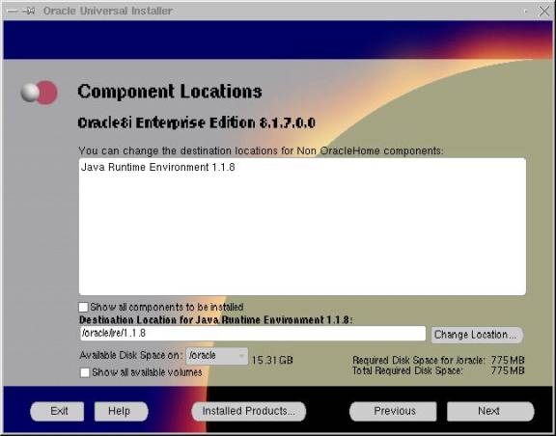This screenshot has width=556, height=436.
Task: Open the /oracle disk volume dropdown
Action: (216, 356)
